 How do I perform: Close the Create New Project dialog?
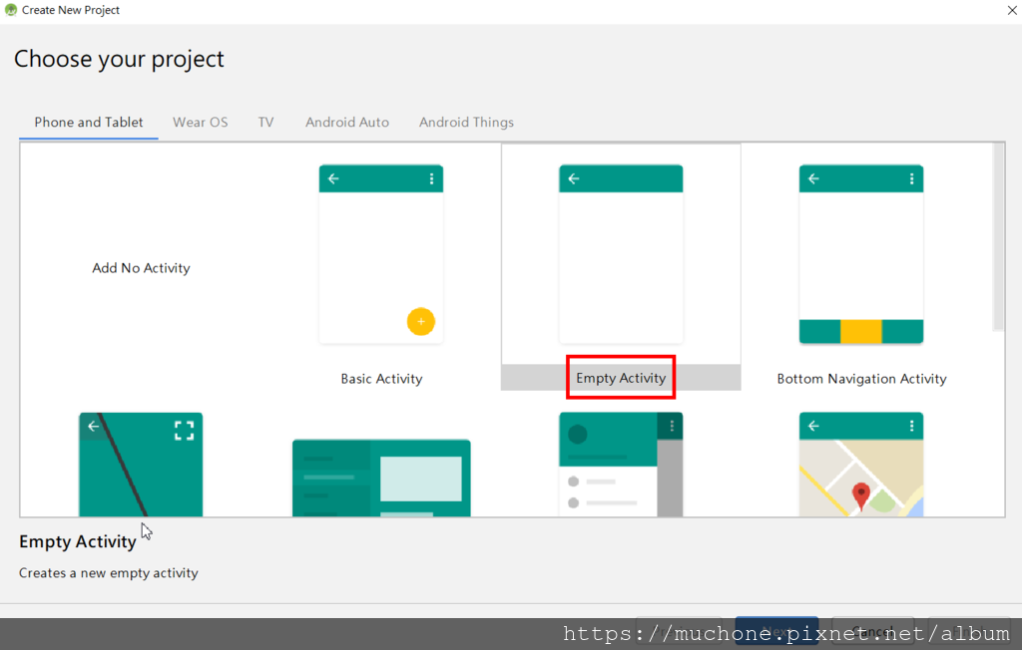[1011, 10]
